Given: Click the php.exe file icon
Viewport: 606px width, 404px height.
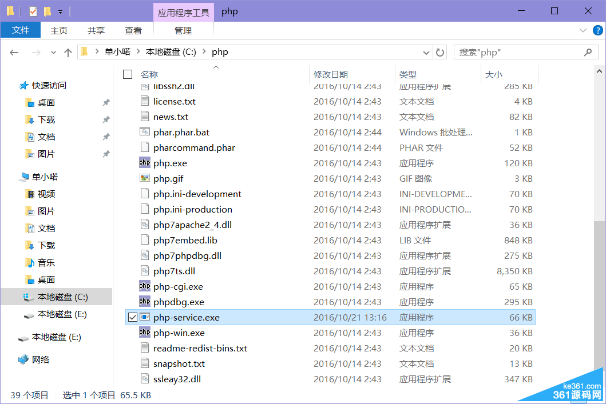Looking at the screenshot, I should pyautogui.click(x=145, y=163).
